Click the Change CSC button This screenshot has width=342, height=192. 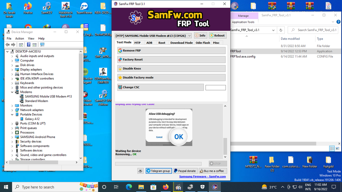161,87
